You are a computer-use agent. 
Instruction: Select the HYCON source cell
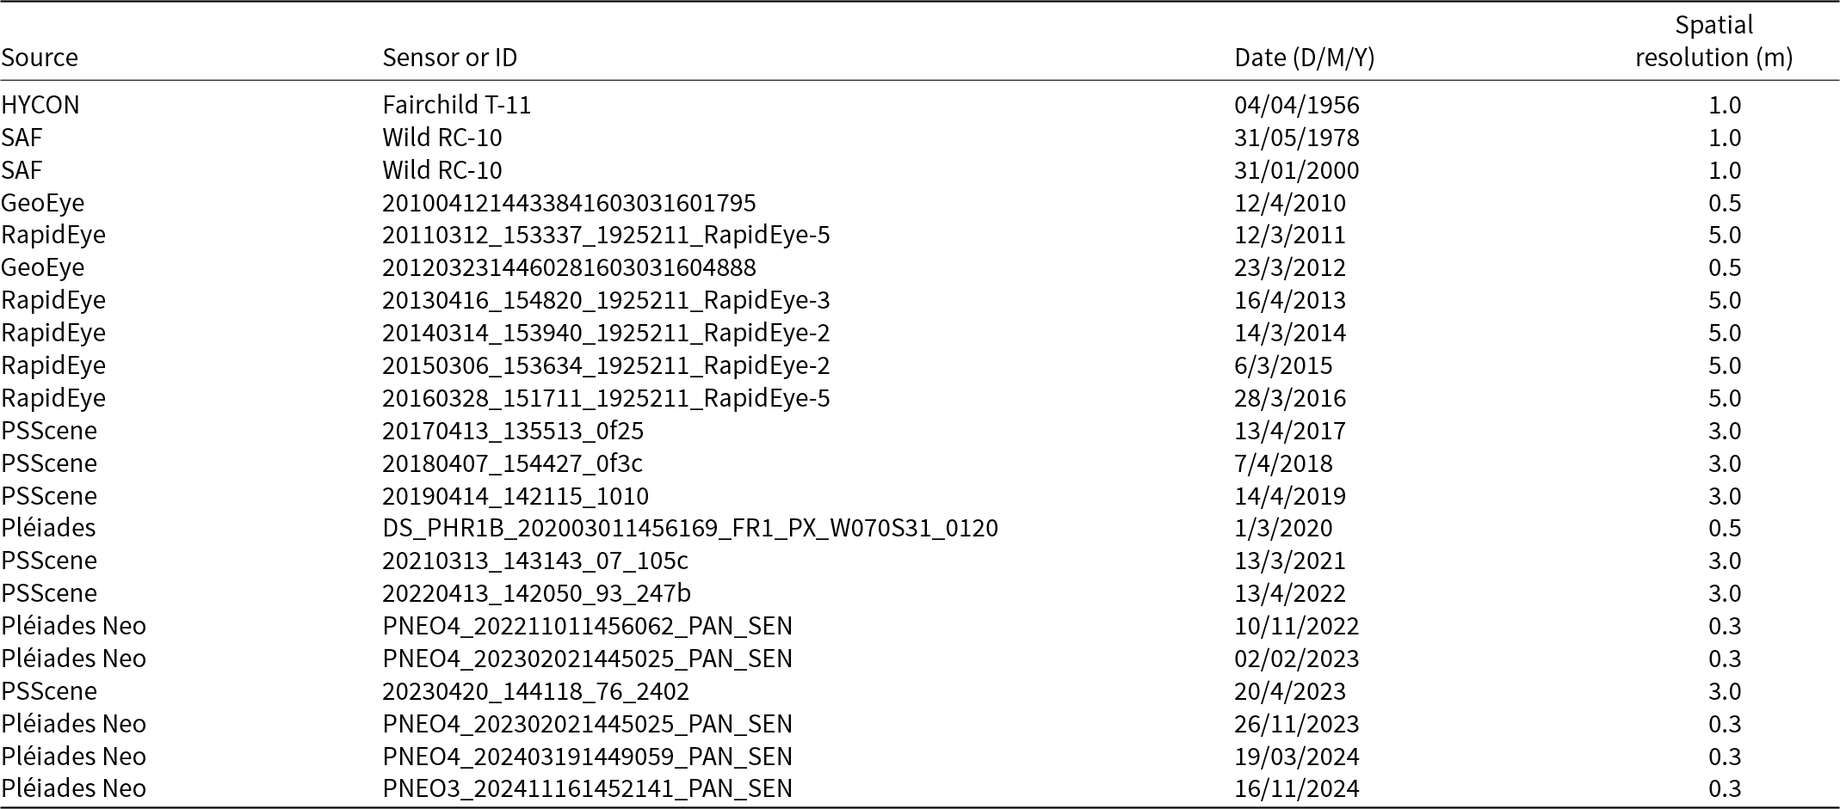[x=40, y=105]
